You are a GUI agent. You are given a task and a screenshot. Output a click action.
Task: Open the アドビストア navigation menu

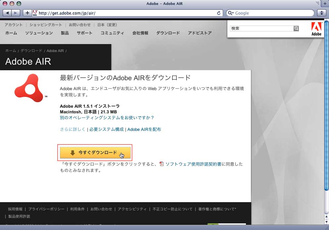tap(200, 33)
